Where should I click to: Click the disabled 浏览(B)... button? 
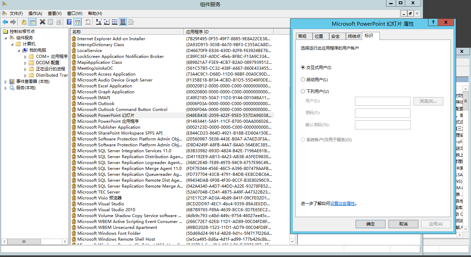coord(428,101)
